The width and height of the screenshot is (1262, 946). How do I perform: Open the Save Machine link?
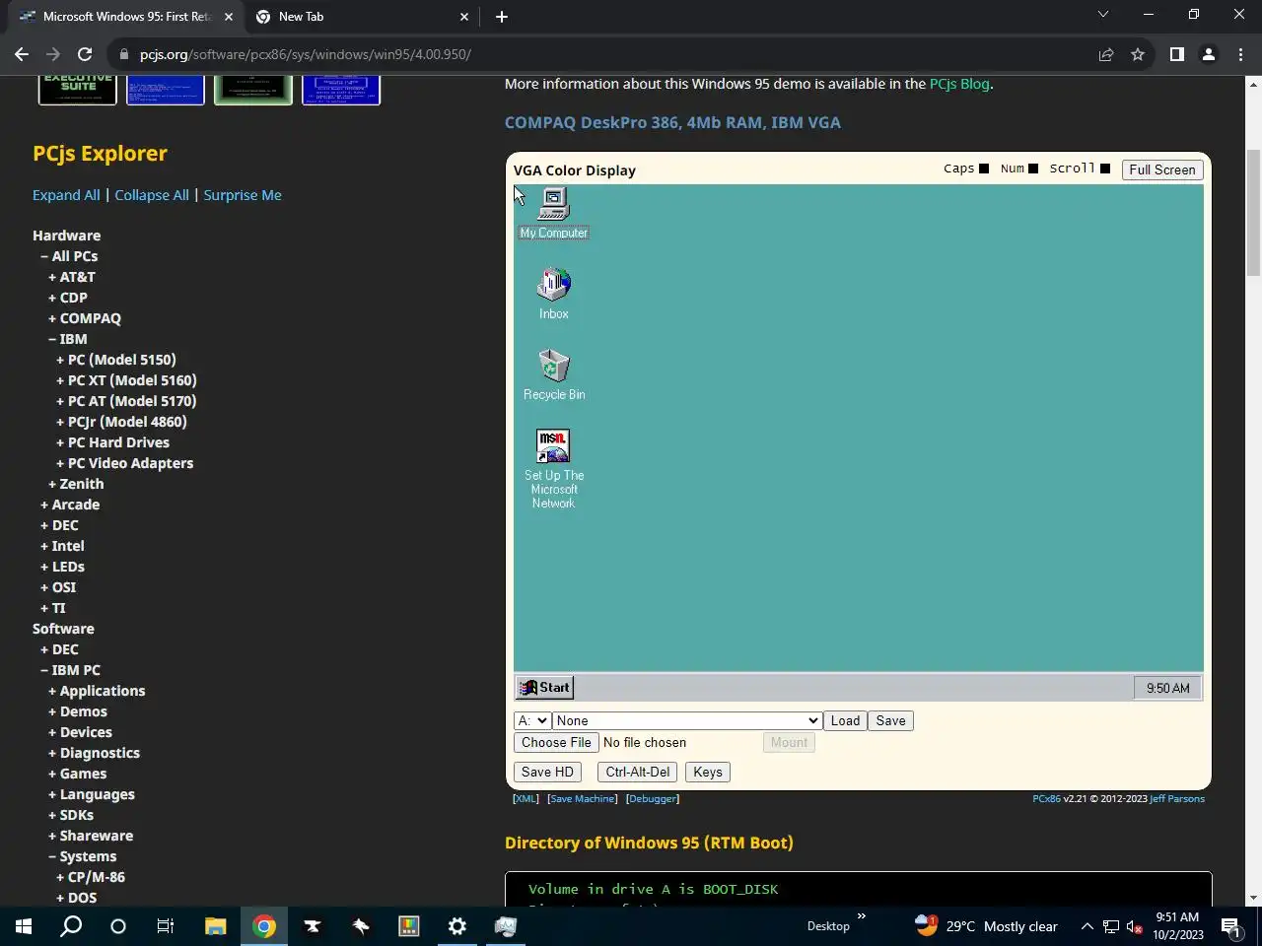point(582,798)
